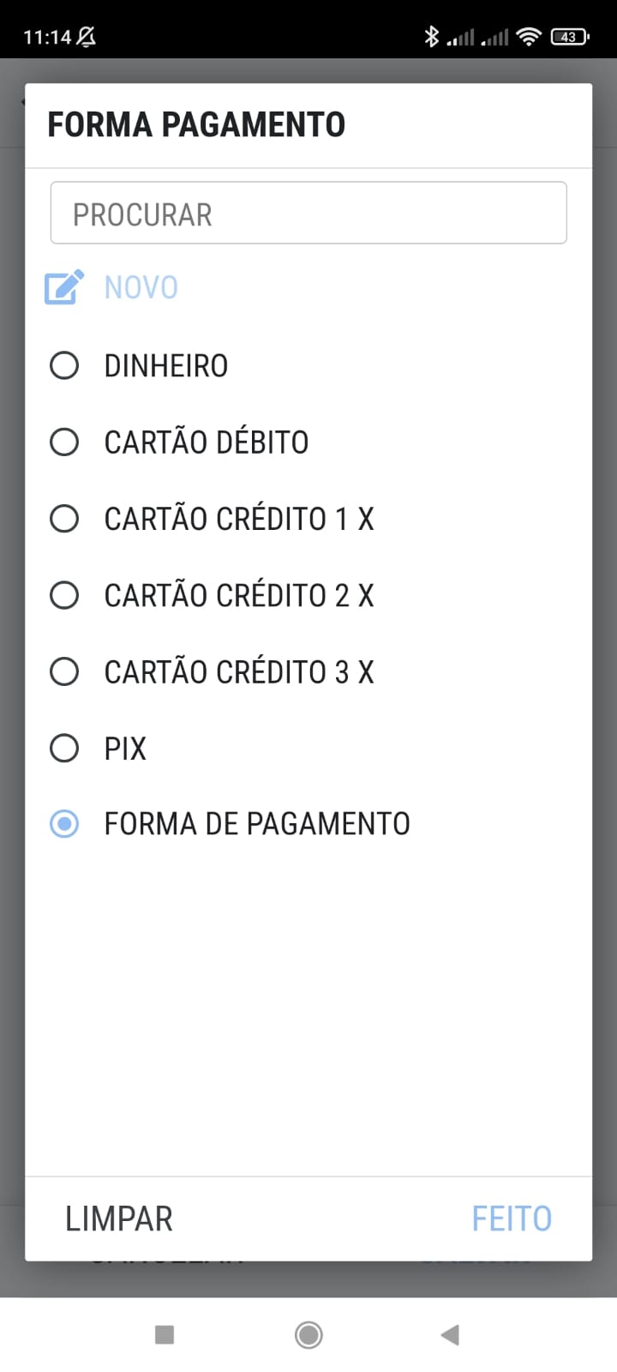617x1372 pixels.
Task: Tap the Bluetooth status bar icon
Action: (x=432, y=36)
